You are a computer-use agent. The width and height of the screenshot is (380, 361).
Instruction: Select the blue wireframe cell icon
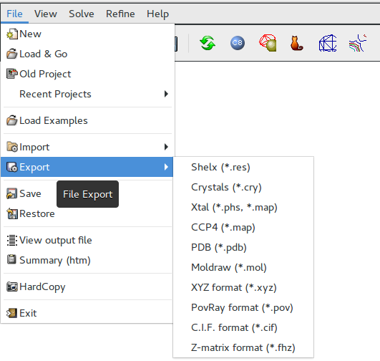(x=328, y=43)
